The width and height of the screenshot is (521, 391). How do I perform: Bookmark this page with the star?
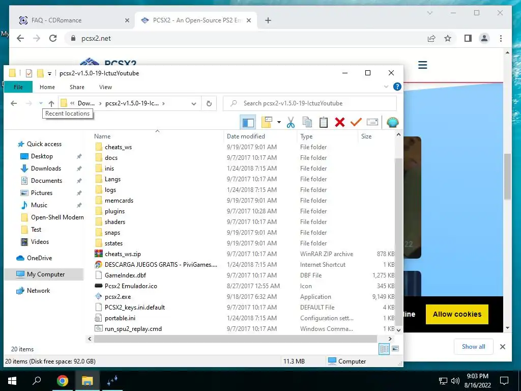tap(448, 39)
